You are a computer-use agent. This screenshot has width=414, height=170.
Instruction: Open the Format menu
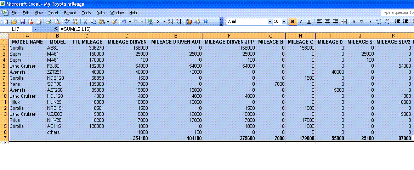[70, 13]
